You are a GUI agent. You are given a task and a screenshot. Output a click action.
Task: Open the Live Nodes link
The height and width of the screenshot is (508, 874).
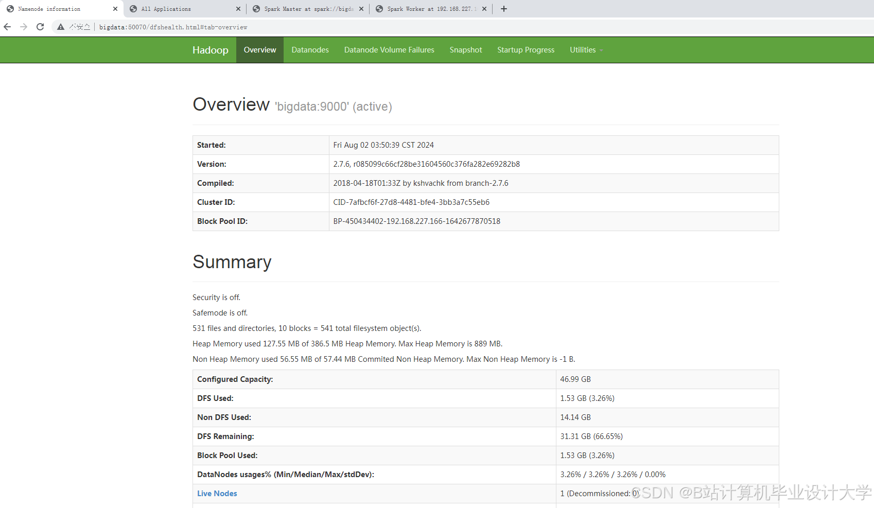[x=217, y=494]
